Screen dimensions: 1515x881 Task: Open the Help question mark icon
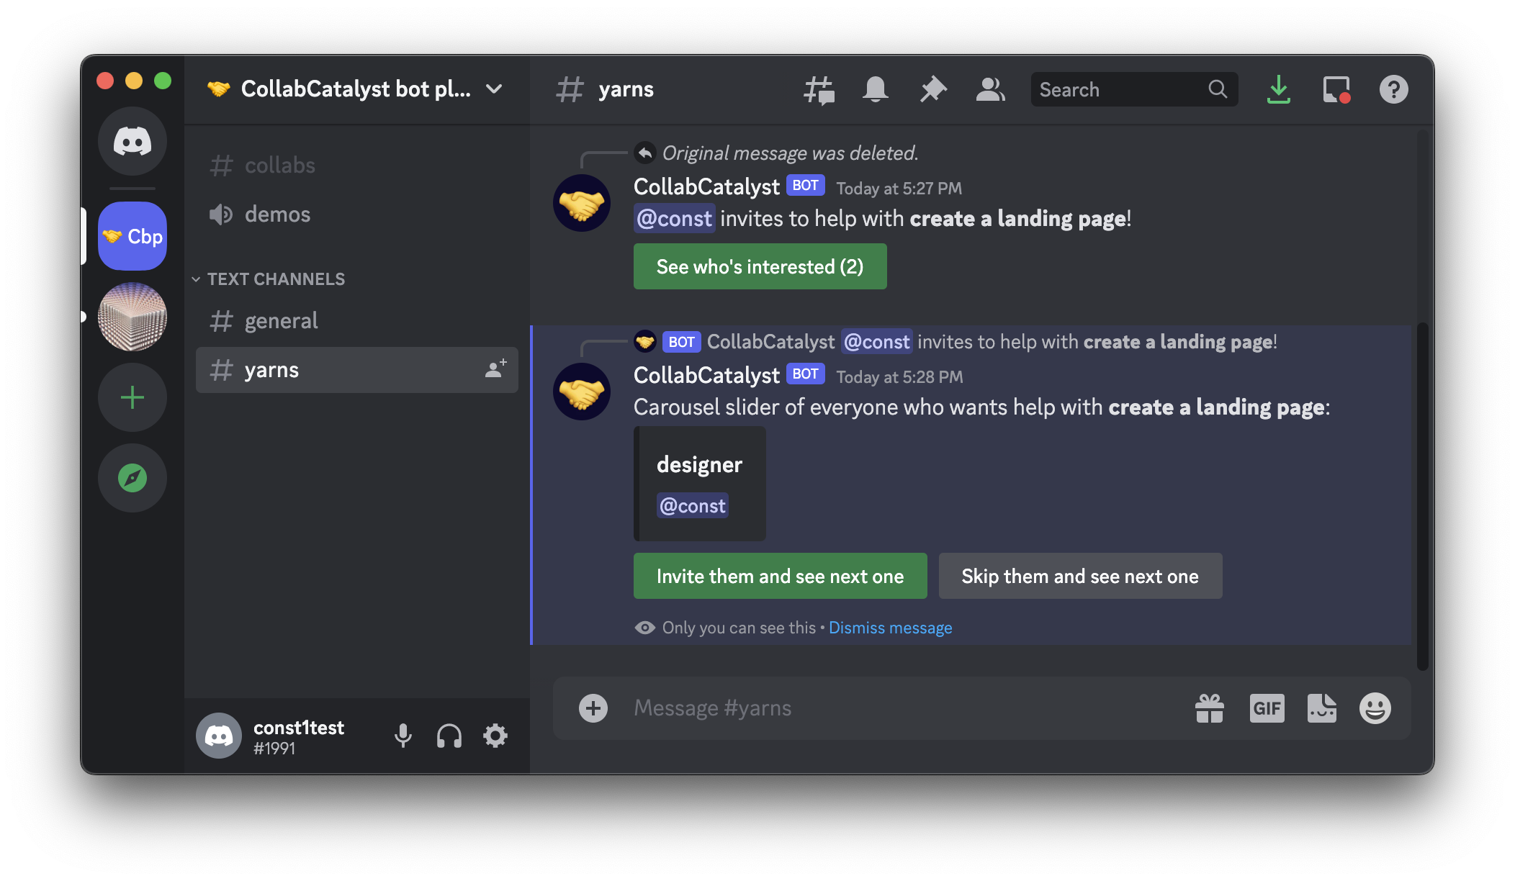(x=1394, y=90)
